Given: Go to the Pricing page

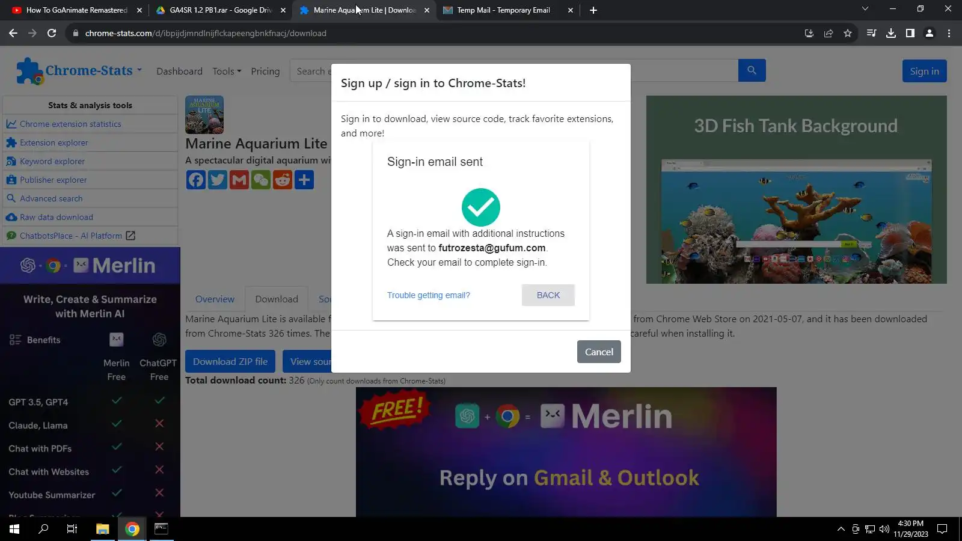Looking at the screenshot, I should 265,71.
